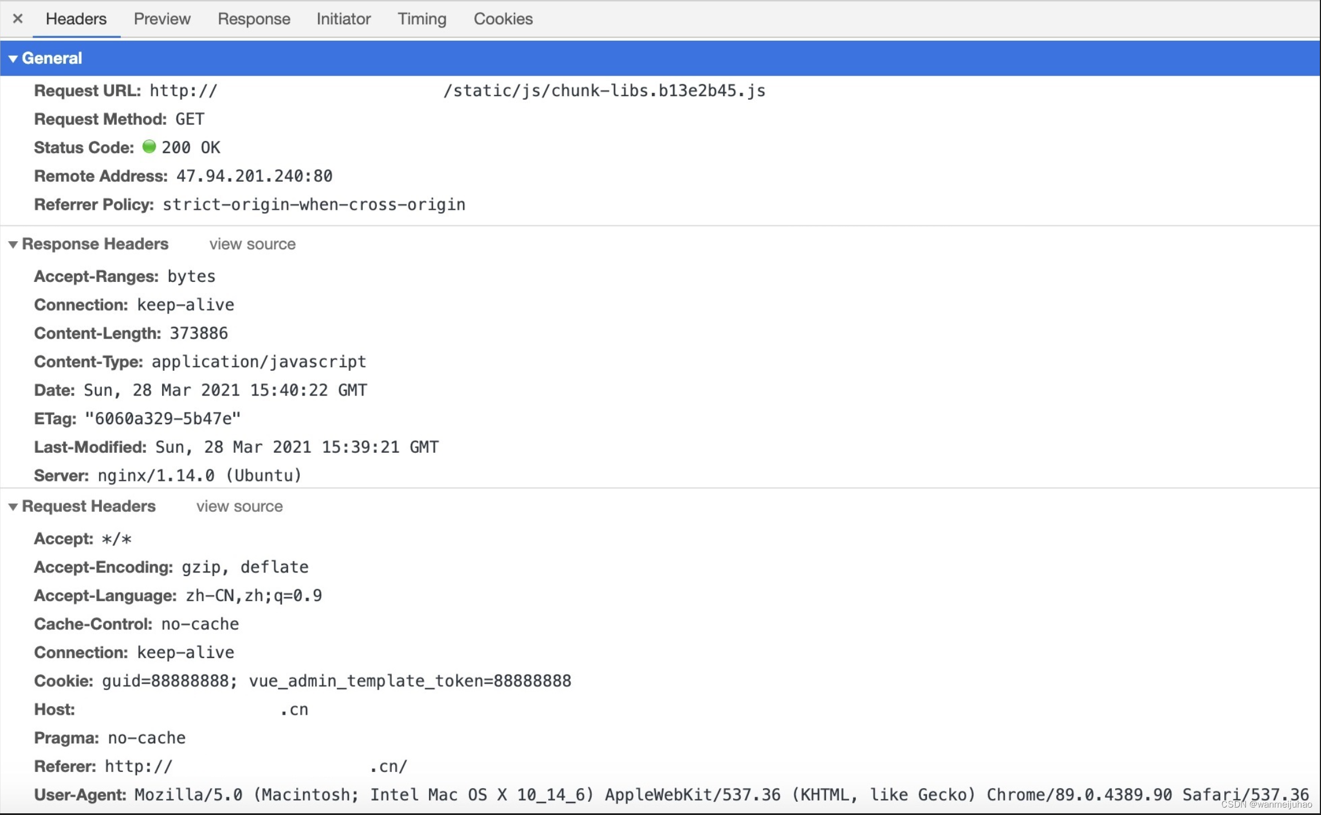Close the request details panel

(x=18, y=18)
